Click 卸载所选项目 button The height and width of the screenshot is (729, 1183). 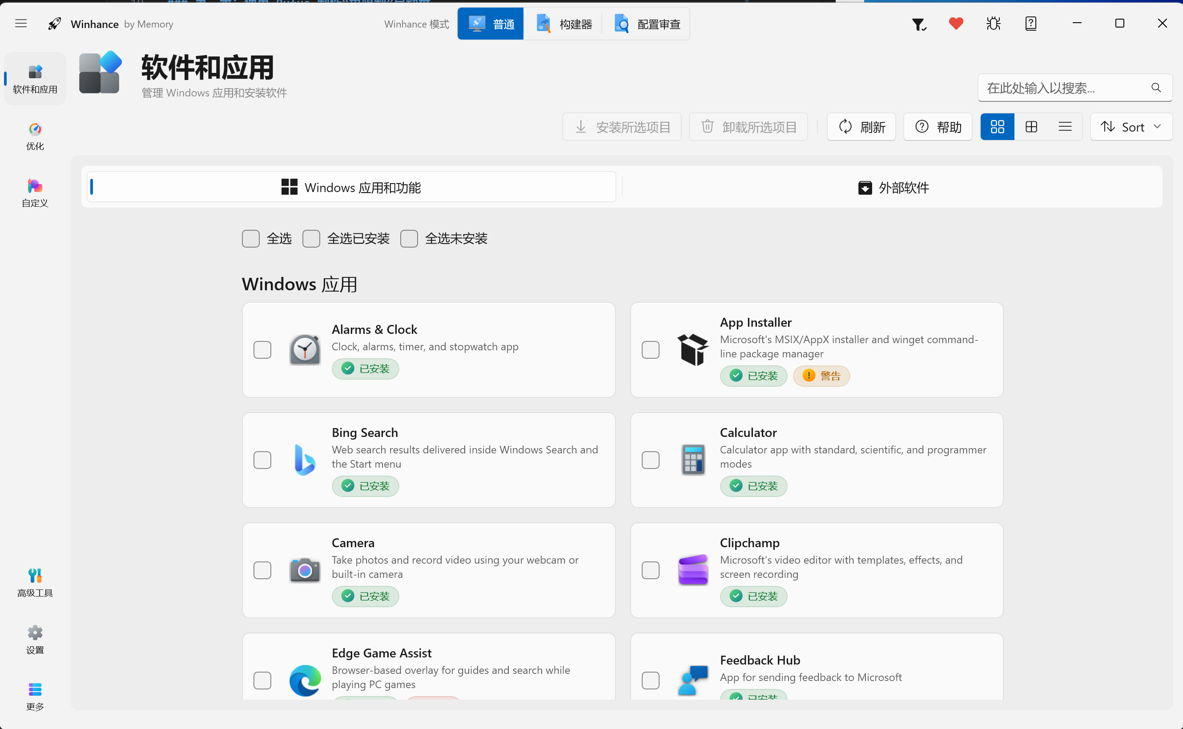[748, 127]
